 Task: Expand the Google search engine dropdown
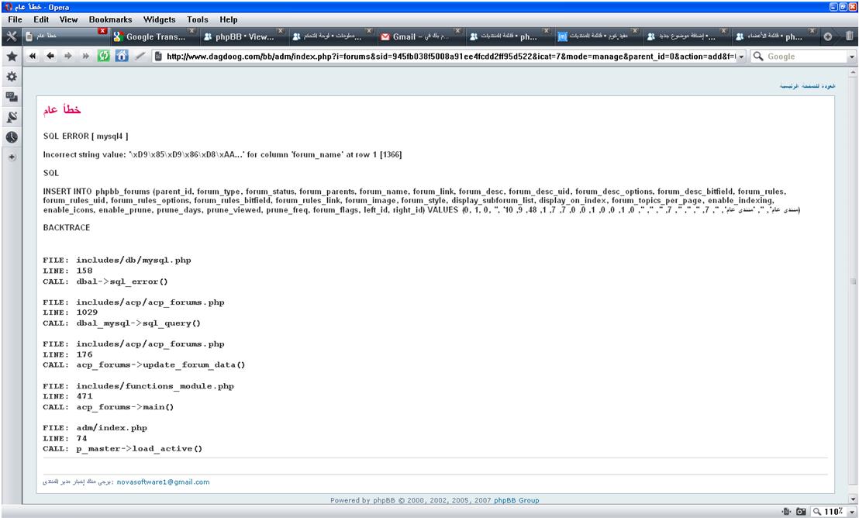852,57
